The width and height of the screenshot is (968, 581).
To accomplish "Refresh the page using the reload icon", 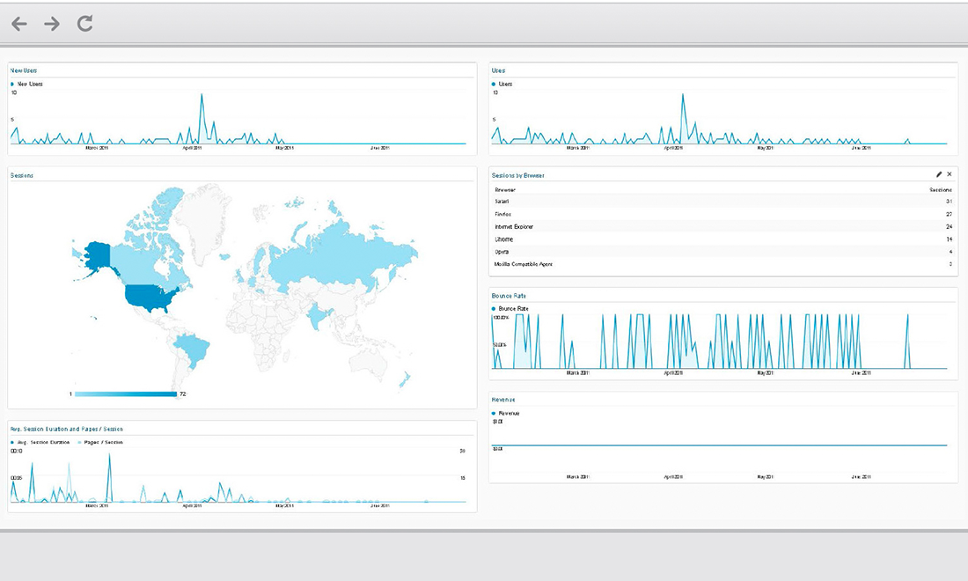I will [84, 24].
